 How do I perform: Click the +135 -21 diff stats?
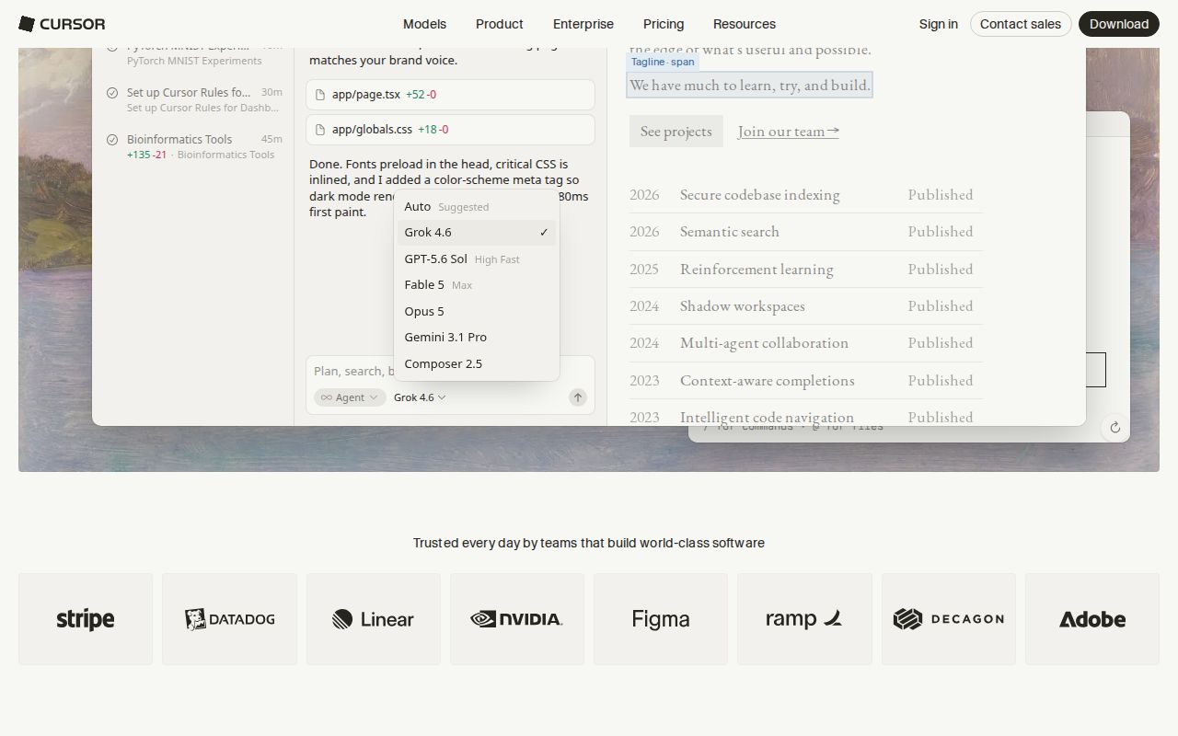(x=147, y=155)
